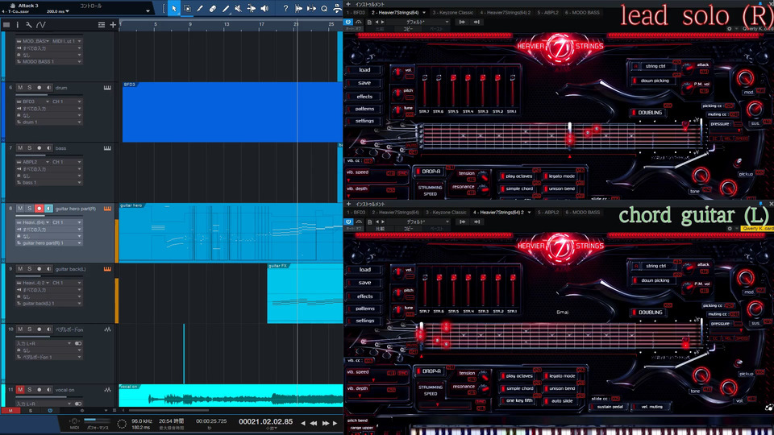Switch to 3 - Keyzone Classic tab in top window

[x=453, y=12]
